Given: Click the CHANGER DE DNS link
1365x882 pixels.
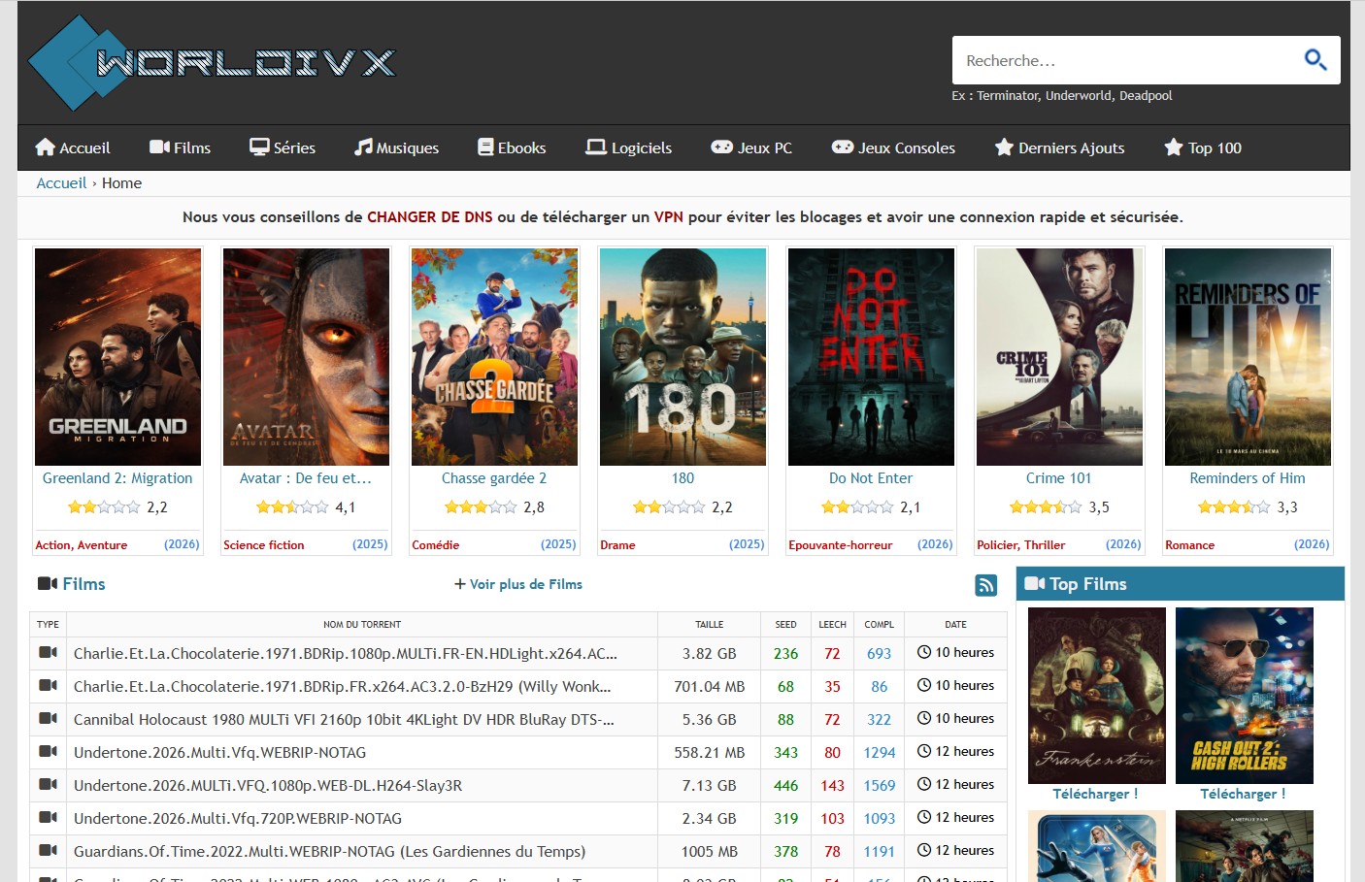Looking at the screenshot, I should click(x=430, y=217).
